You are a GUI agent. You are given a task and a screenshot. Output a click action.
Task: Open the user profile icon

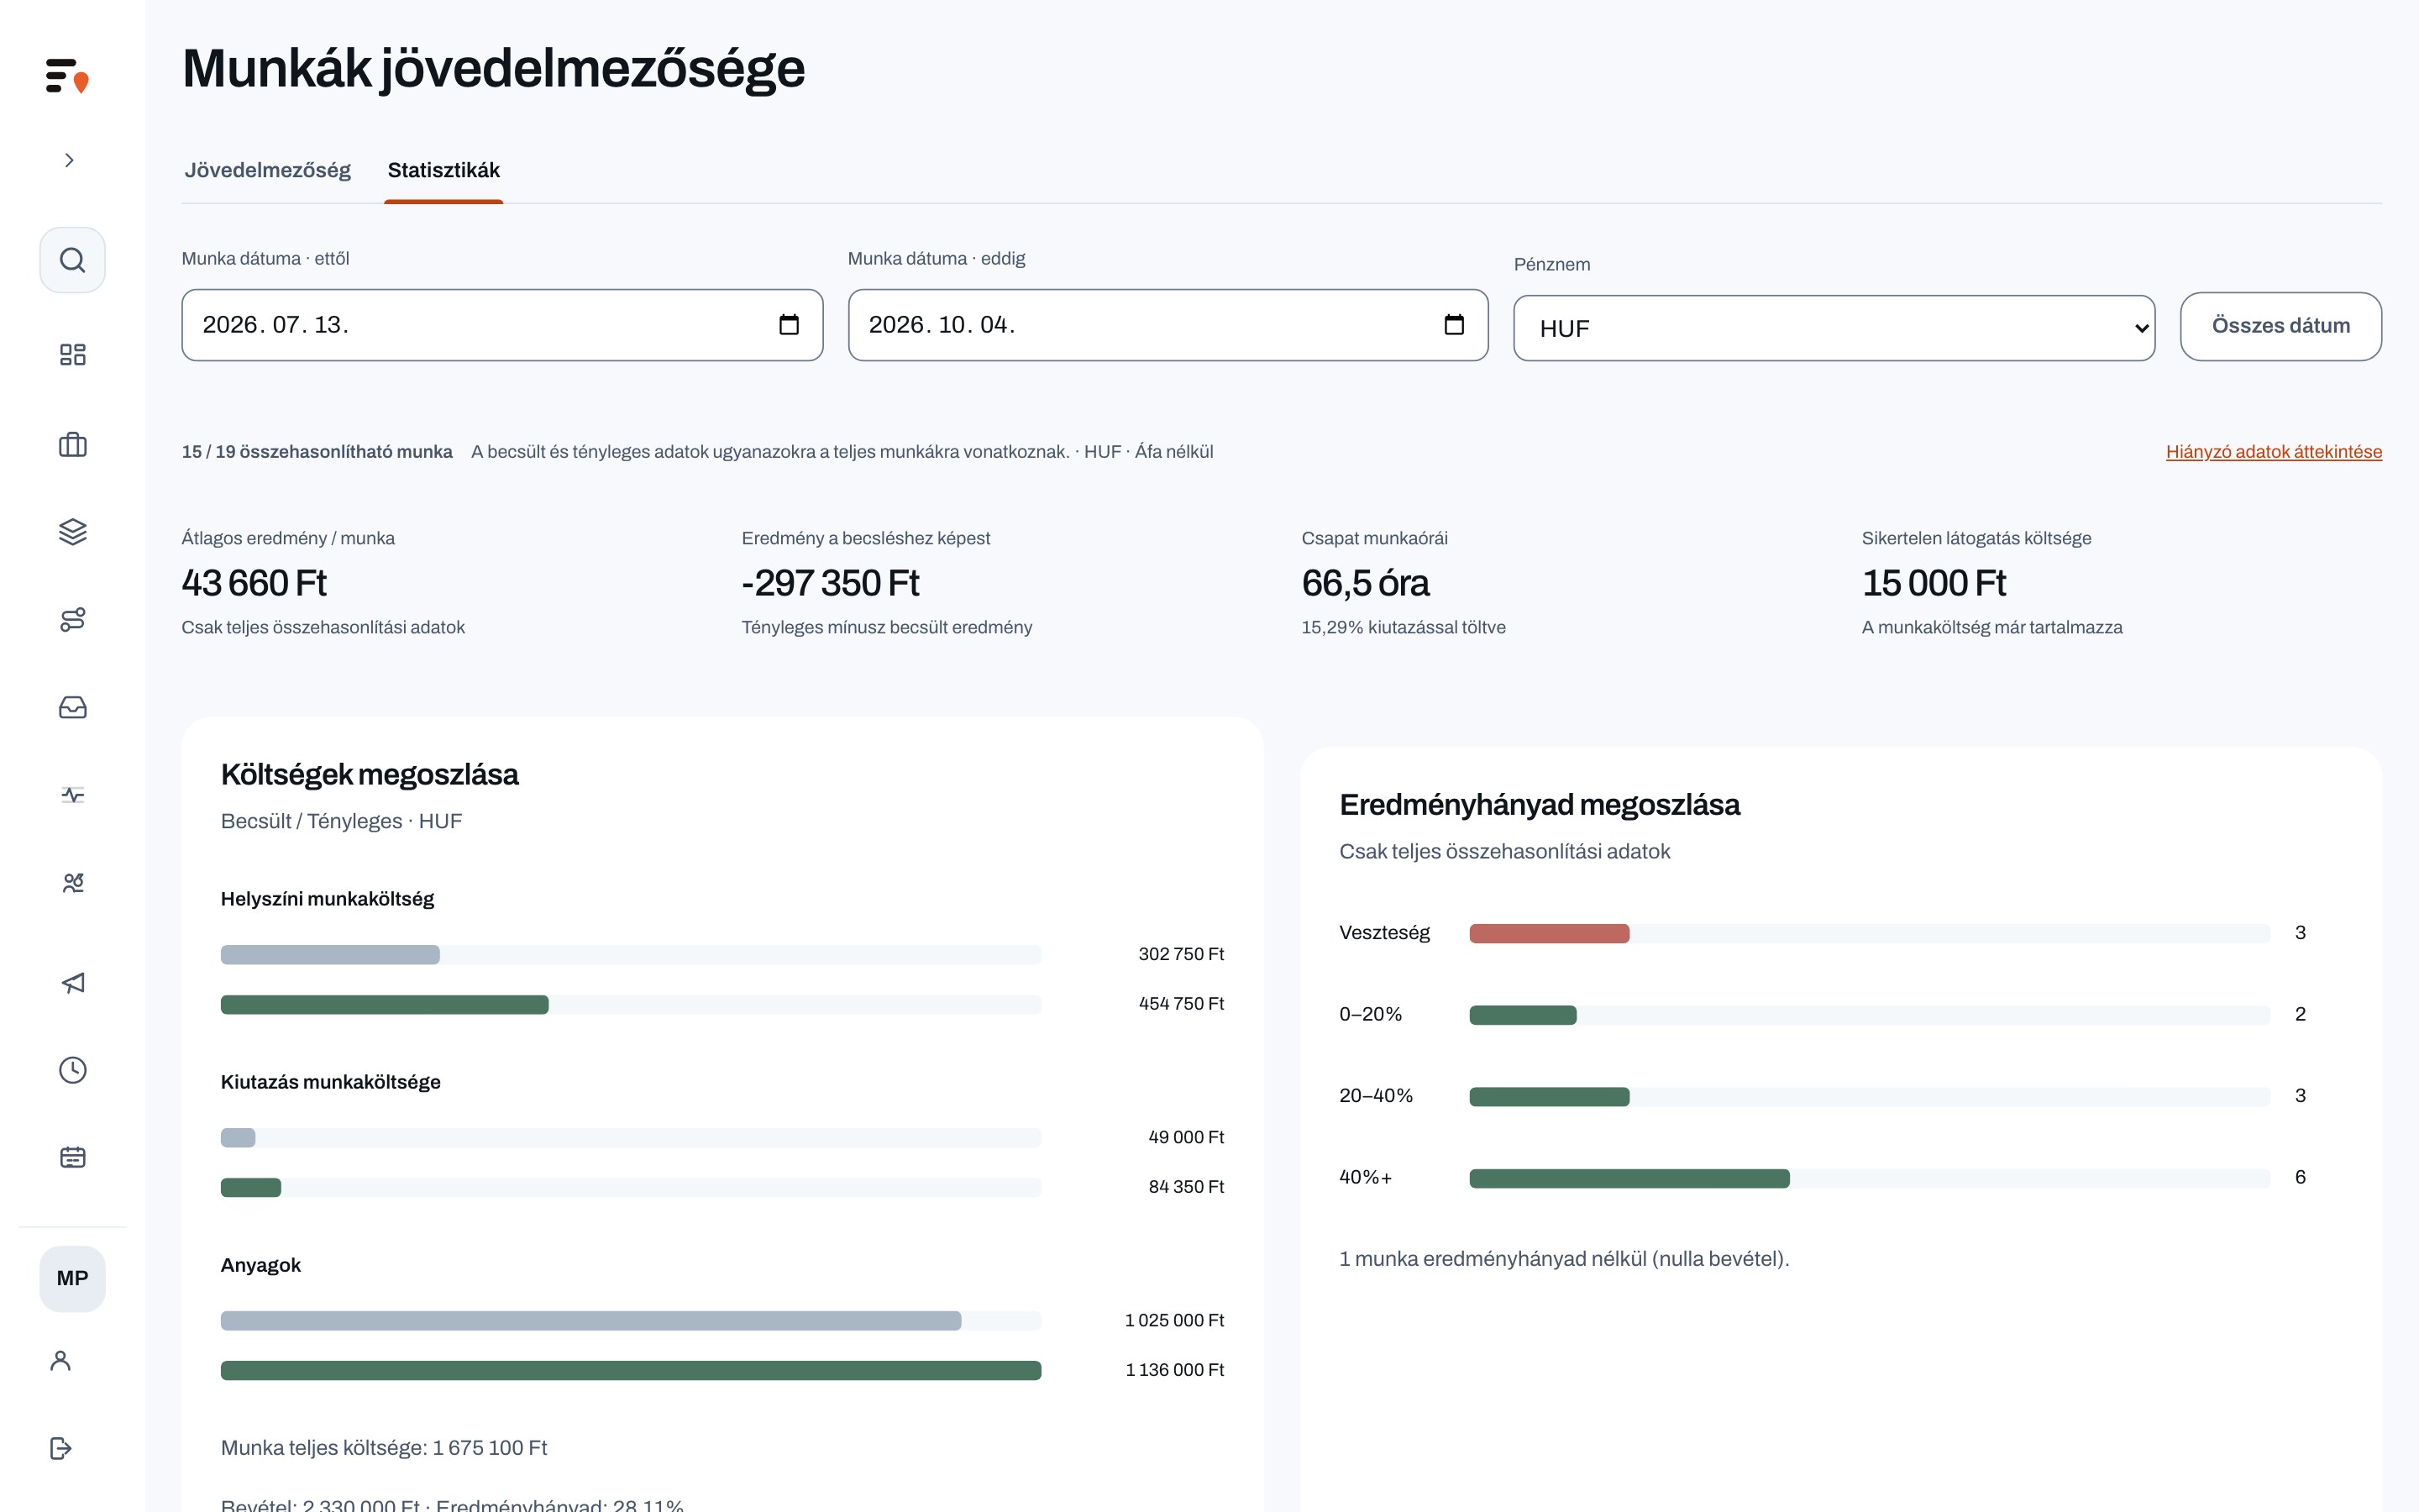coord(60,1360)
